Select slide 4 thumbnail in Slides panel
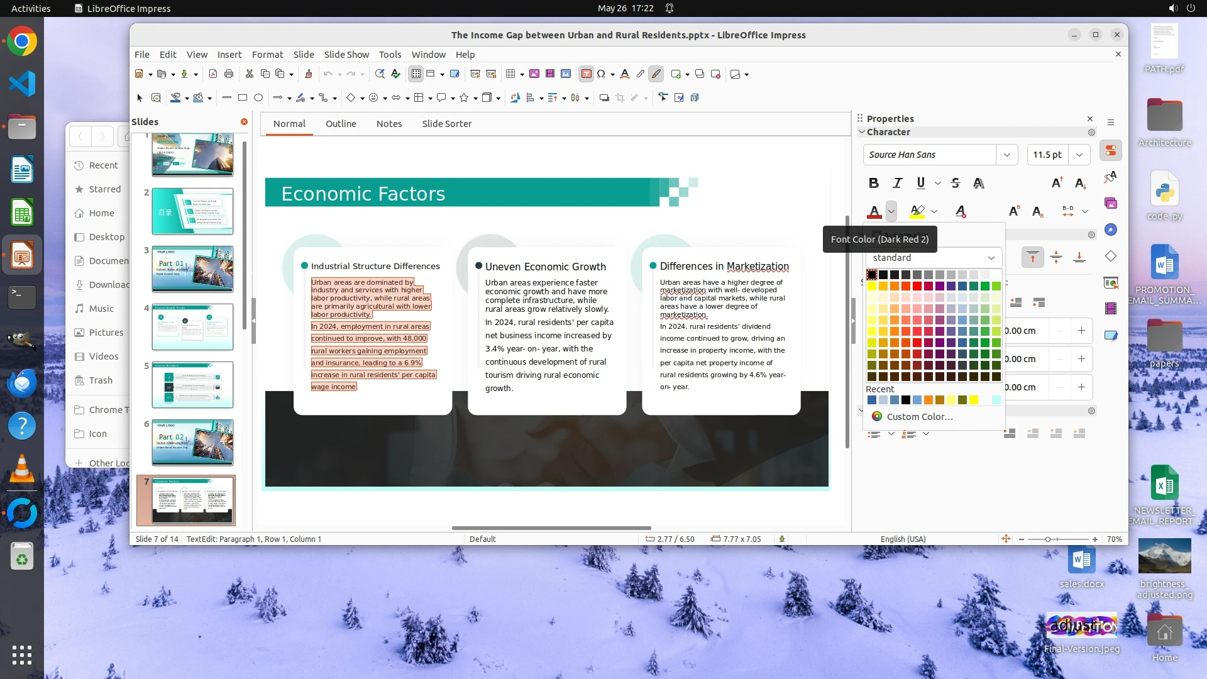 pos(192,327)
